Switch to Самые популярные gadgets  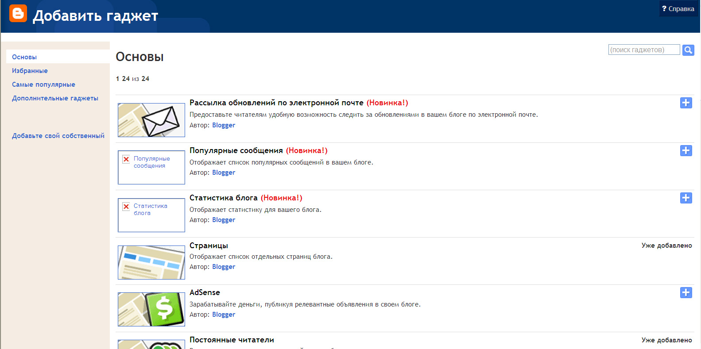[43, 84]
